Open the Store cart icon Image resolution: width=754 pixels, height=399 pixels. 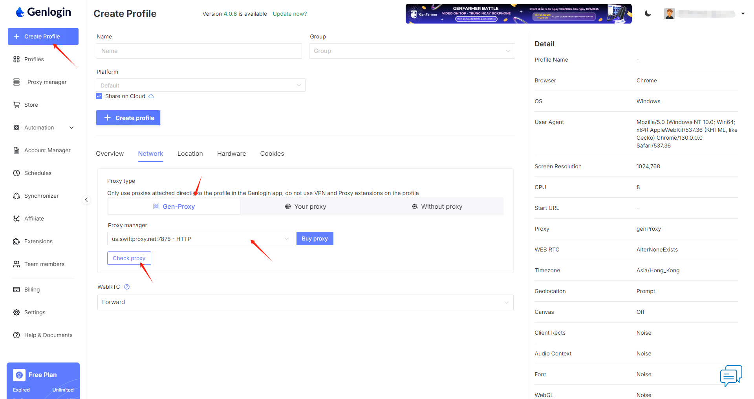coord(16,105)
